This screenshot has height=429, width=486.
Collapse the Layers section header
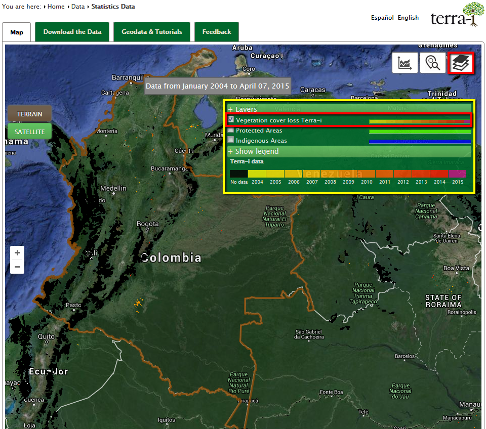coord(349,109)
